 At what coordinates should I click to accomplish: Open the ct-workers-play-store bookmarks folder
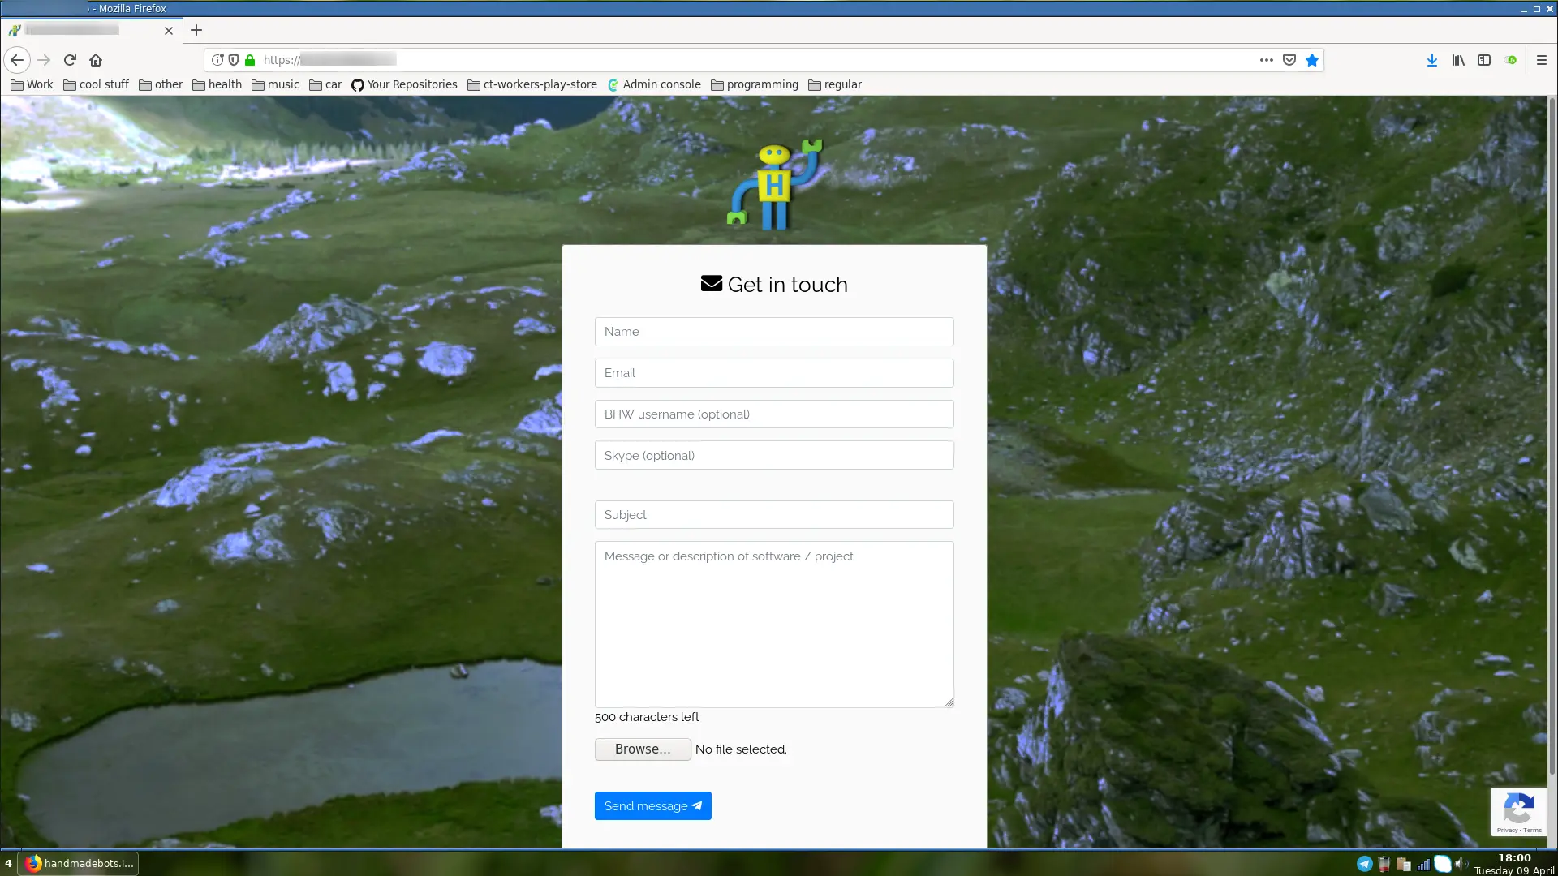(x=532, y=84)
